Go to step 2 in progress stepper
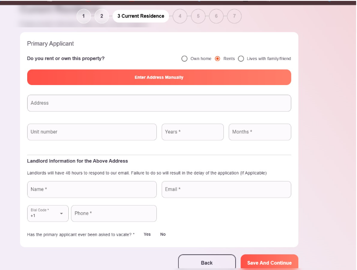Screen dimensions: 357x270 point(102,16)
